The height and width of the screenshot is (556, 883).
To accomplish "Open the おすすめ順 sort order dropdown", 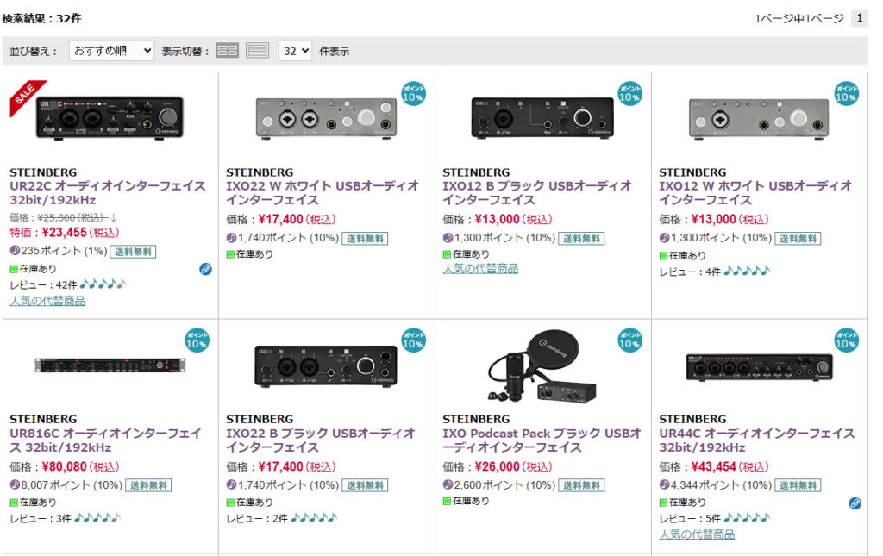I will (x=112, y=51).
